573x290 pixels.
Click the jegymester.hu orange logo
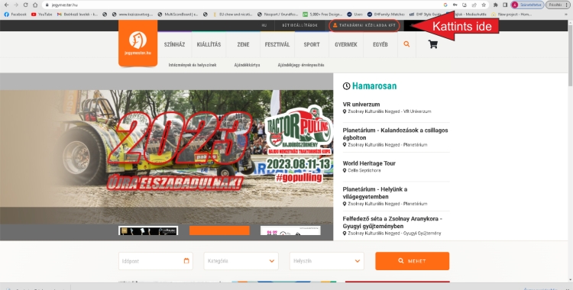[138, 43]
